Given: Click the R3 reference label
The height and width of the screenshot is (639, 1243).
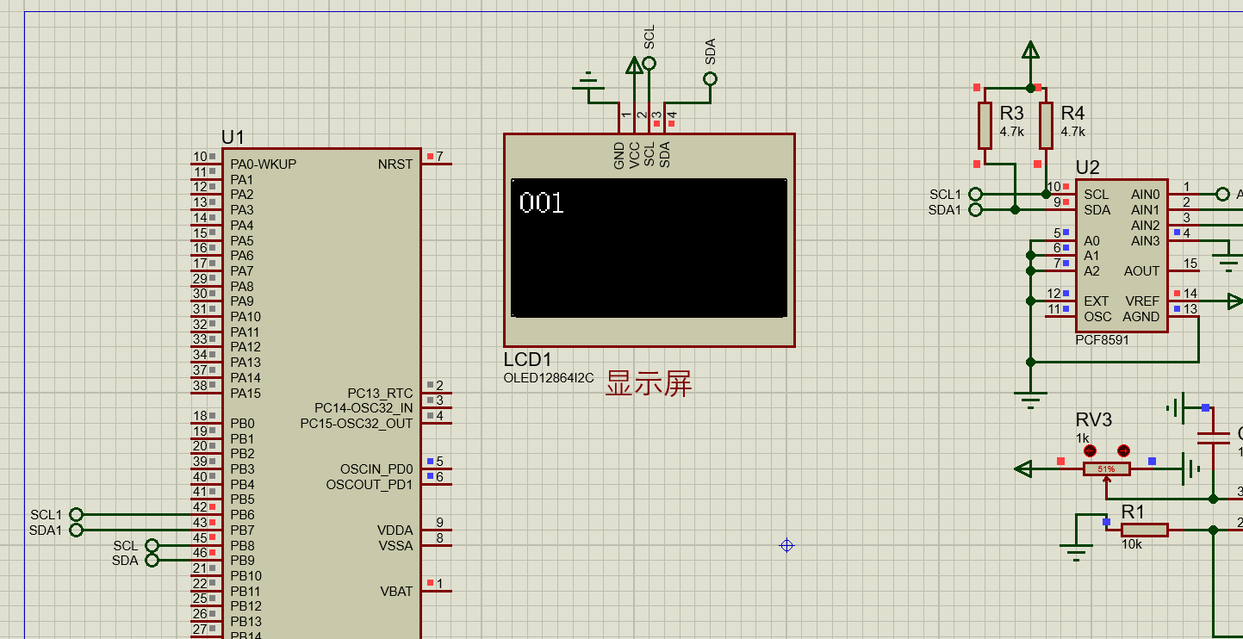Looking at the screenshot, I should pos(1011,113).
